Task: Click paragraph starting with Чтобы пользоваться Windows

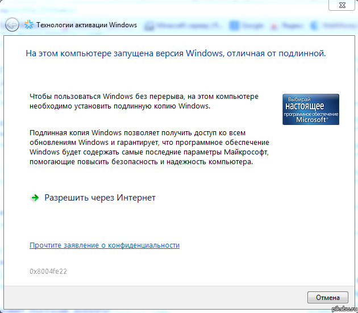Action: pyautogui.click(x=144, y=101)
